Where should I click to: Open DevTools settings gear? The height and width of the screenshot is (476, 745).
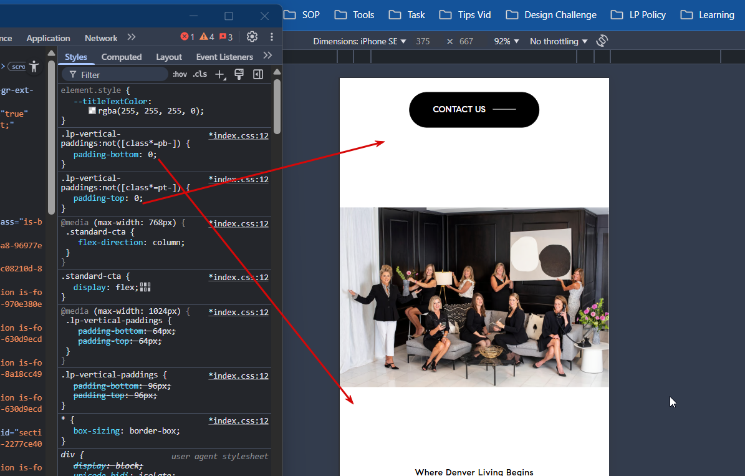click(x=252, y=37)
